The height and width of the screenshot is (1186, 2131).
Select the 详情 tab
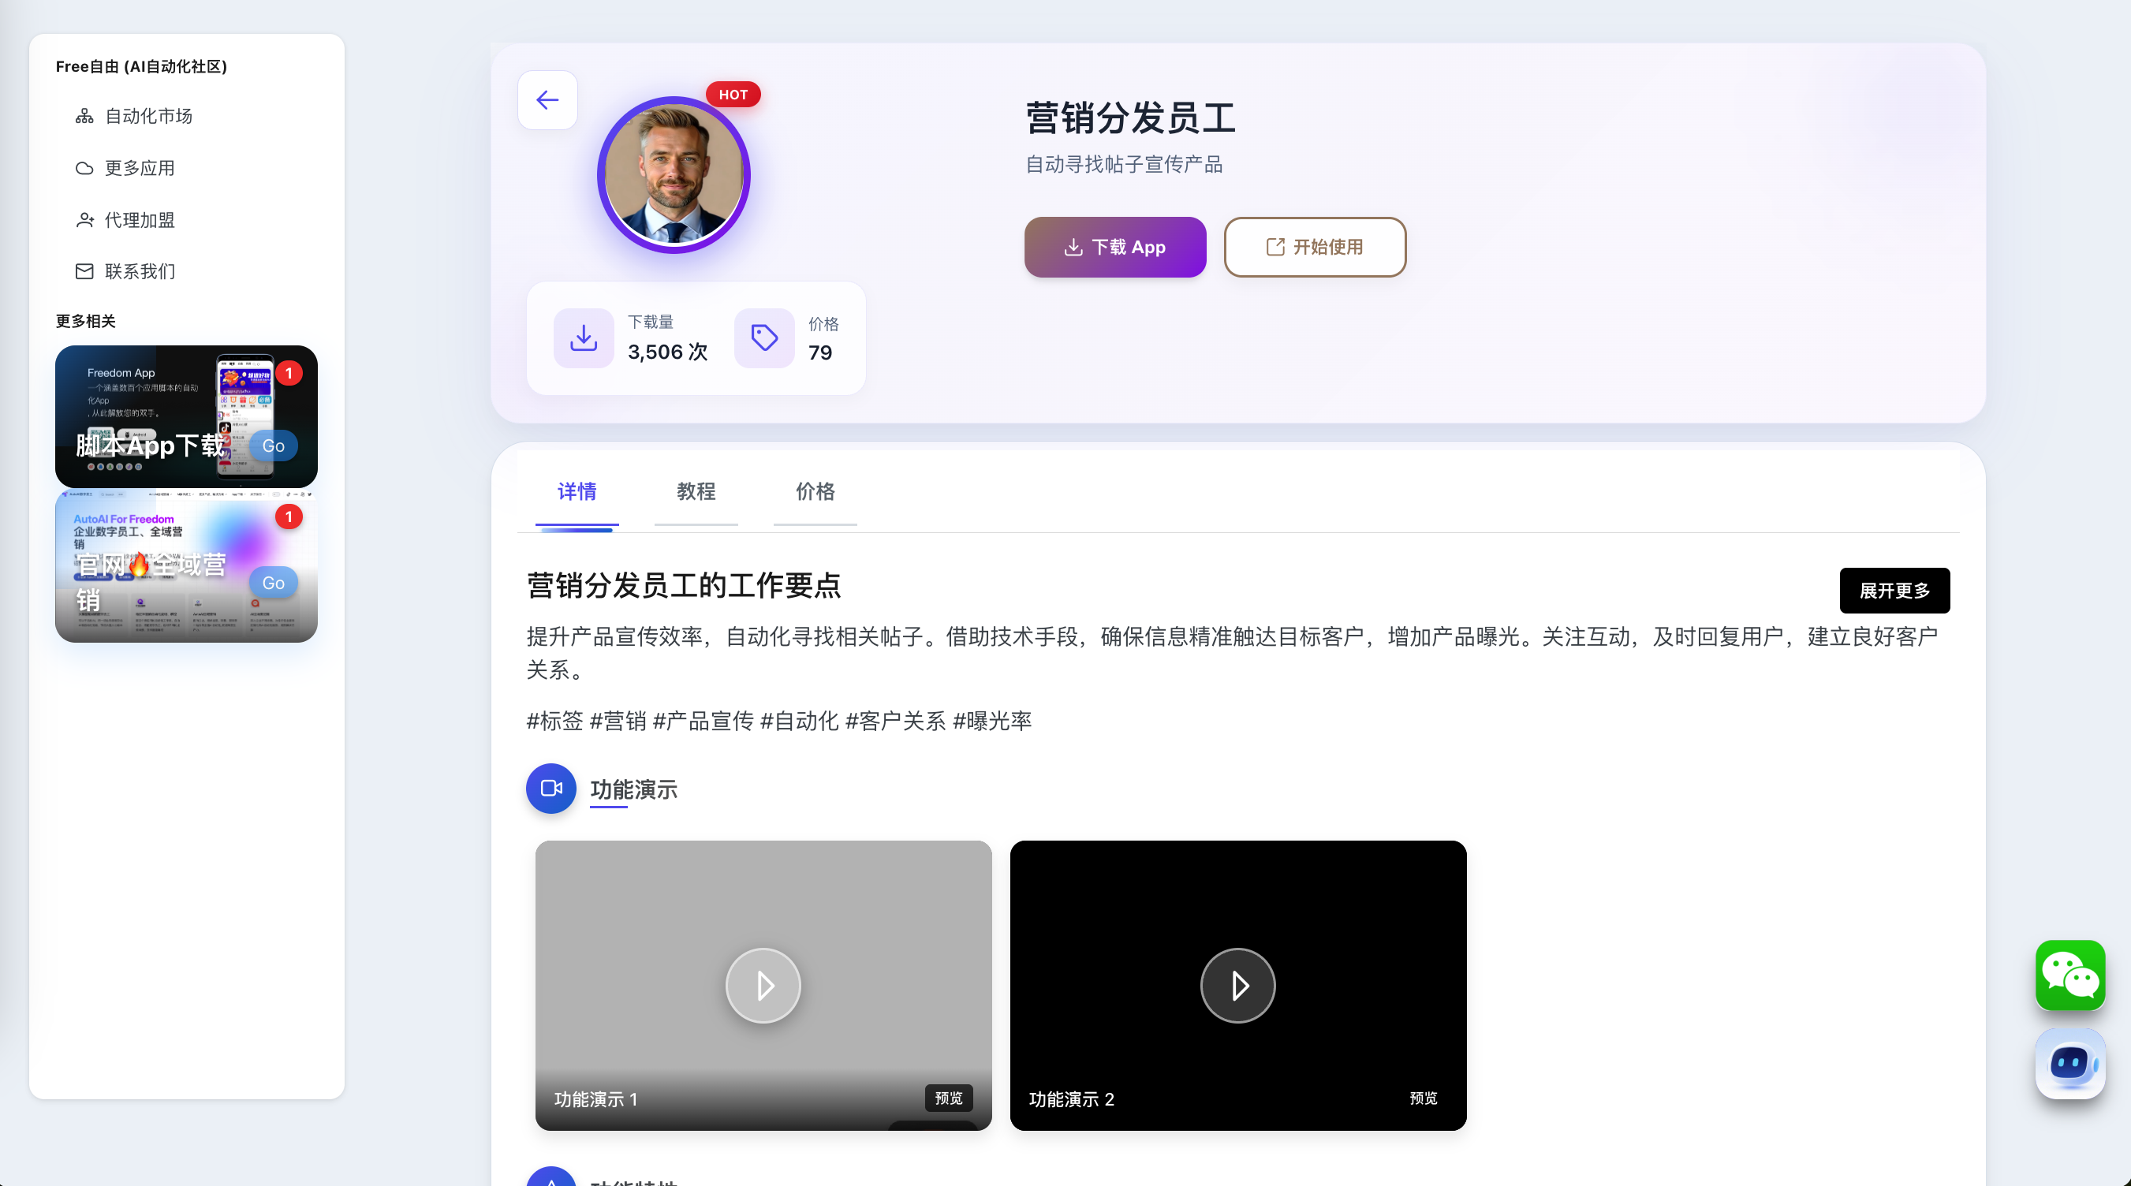577,491
